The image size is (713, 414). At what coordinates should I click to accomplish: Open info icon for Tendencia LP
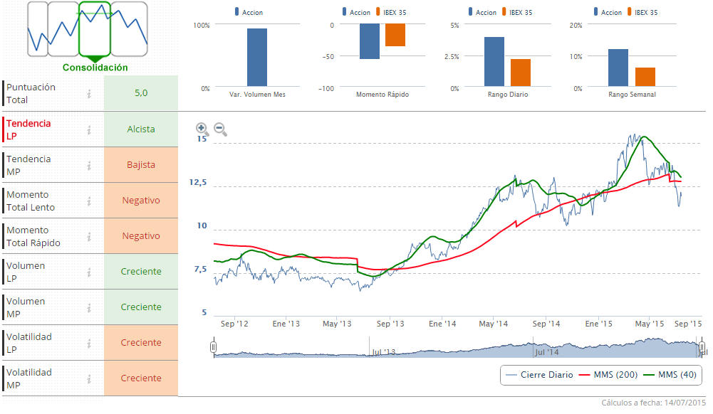[x=90, y=129]
